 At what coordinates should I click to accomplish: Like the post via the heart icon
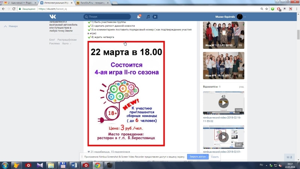pyautogui.click(x=88, y=152)
